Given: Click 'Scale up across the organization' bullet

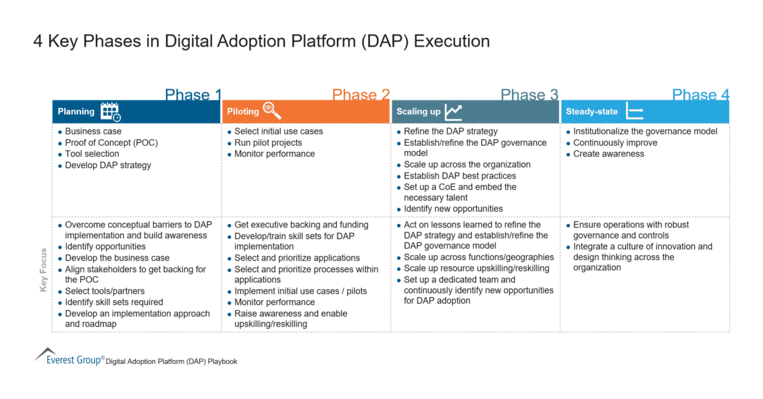Looking at the screenshot, I should pyautogui.click(x=467, y=165).
